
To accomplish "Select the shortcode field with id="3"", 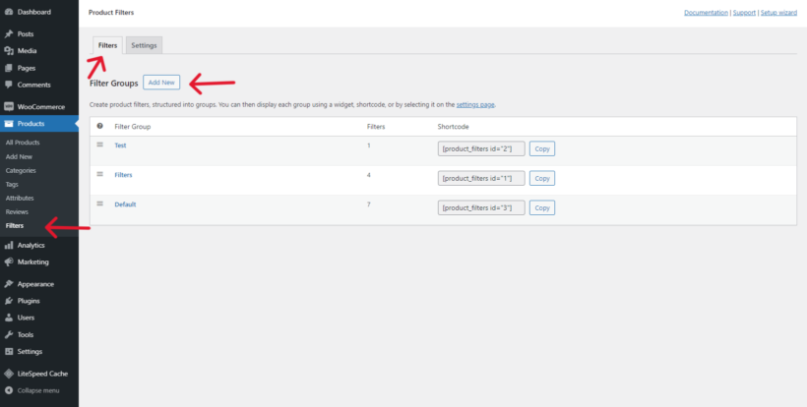I will [481, 207].
